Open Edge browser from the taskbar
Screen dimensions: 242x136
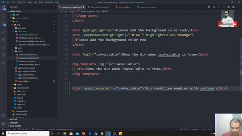pyautogui.click(x=90, y=133)
